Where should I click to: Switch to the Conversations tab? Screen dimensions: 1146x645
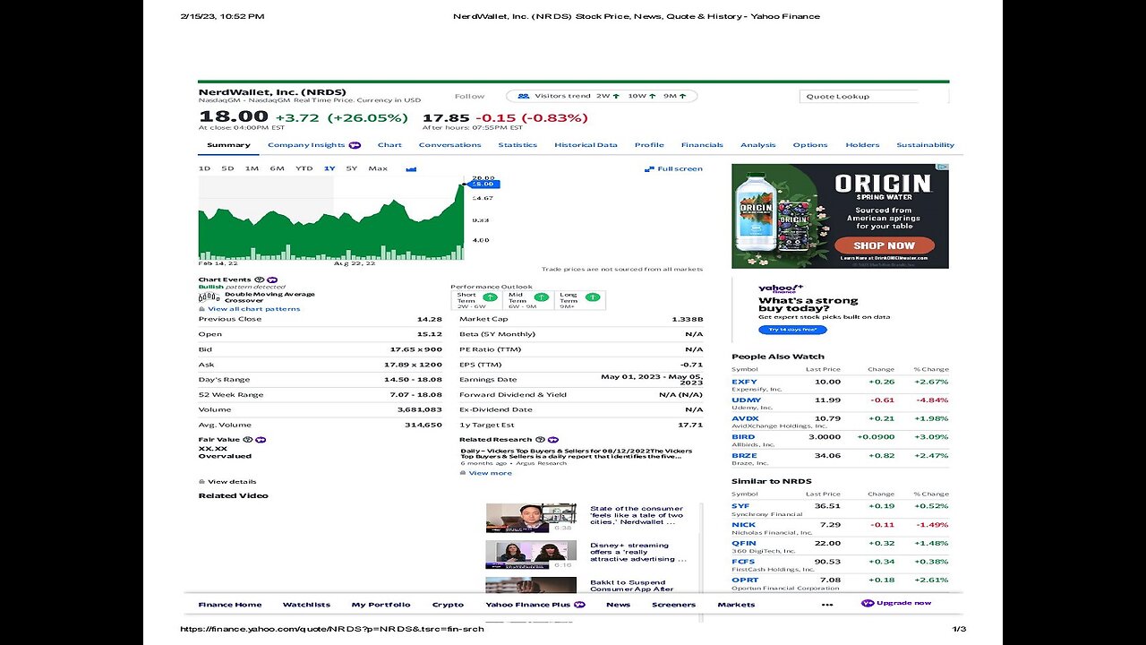tap(449, 145)
